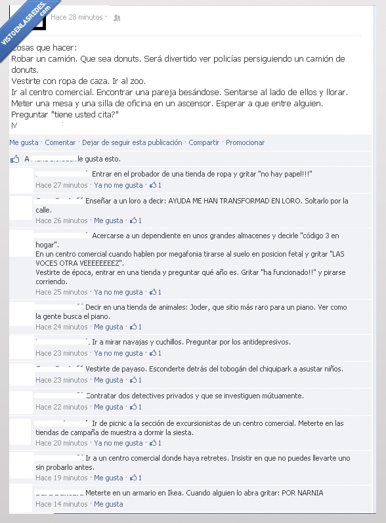Click the thumbs-up icon beside 'le gusta esto'

click(15, 159)
